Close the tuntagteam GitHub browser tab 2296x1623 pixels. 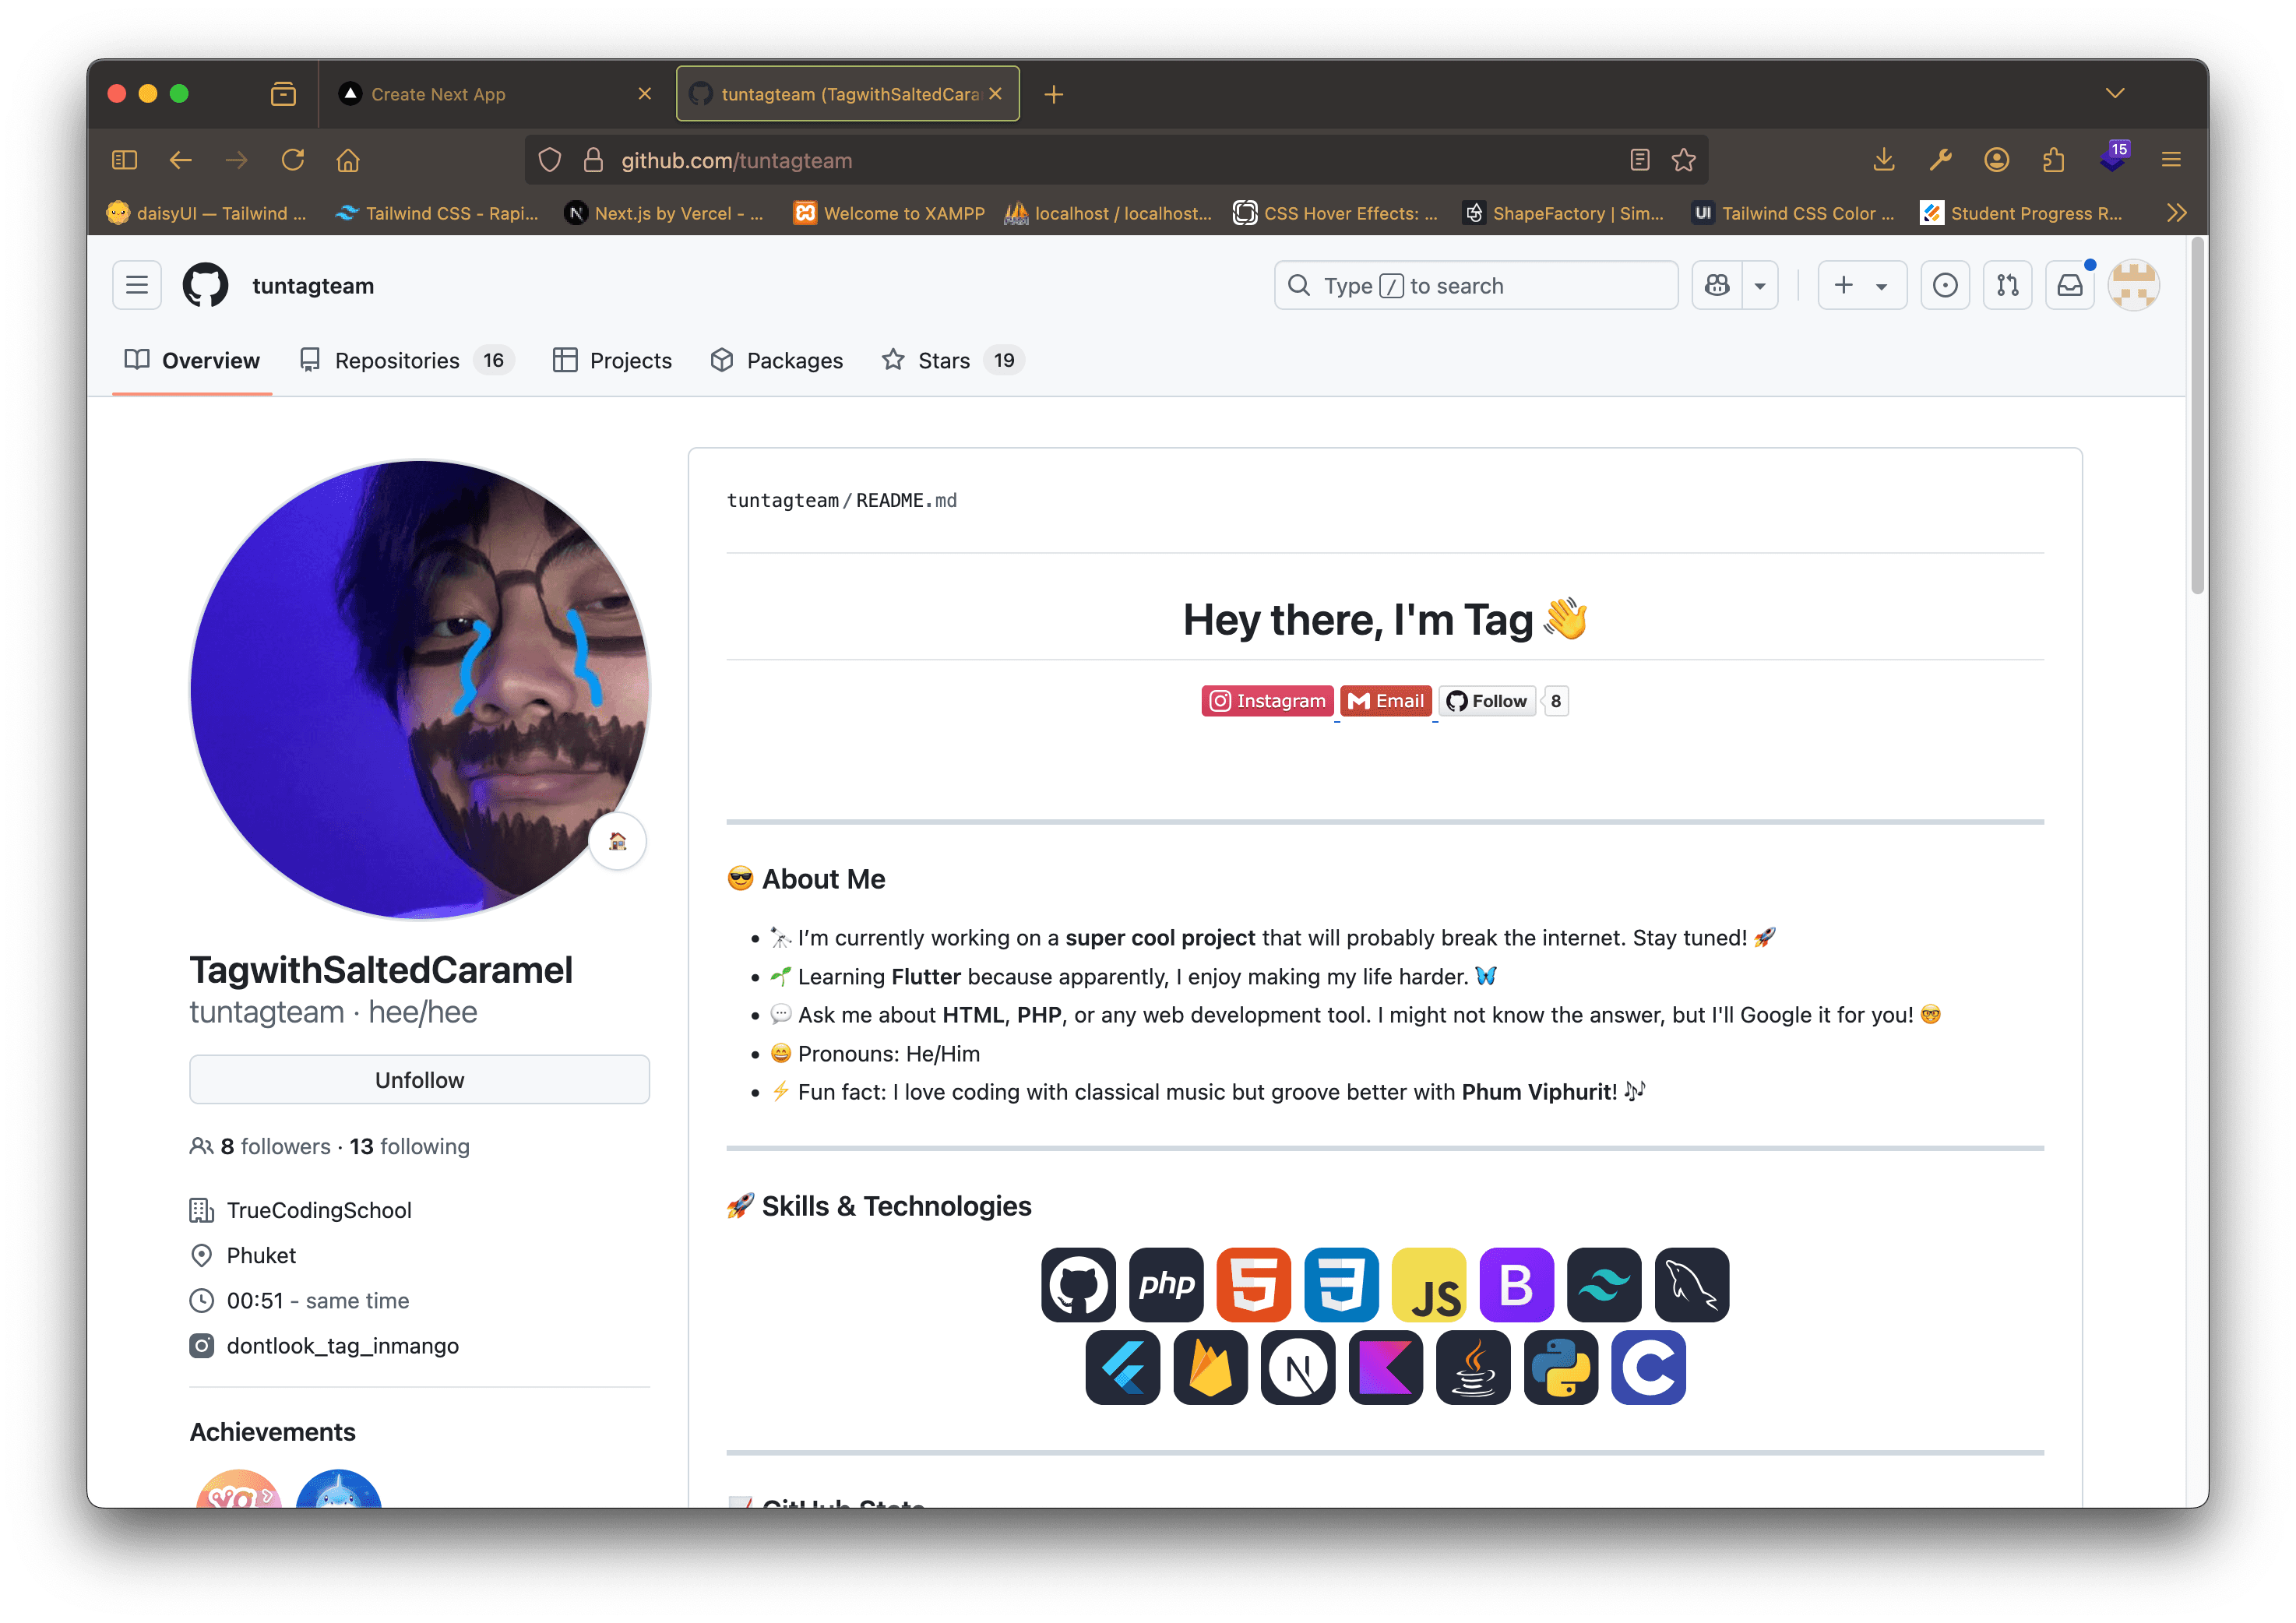[995, 94]
